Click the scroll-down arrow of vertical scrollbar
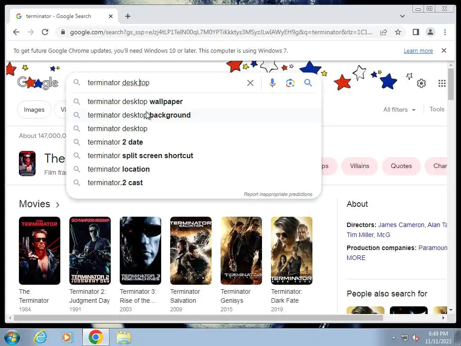Screen dimensions: 461x346 click(451, 310)
